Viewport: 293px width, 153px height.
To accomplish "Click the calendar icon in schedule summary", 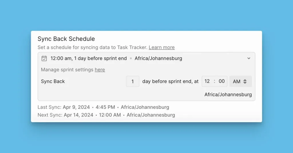I will click(x=44, y=58).
